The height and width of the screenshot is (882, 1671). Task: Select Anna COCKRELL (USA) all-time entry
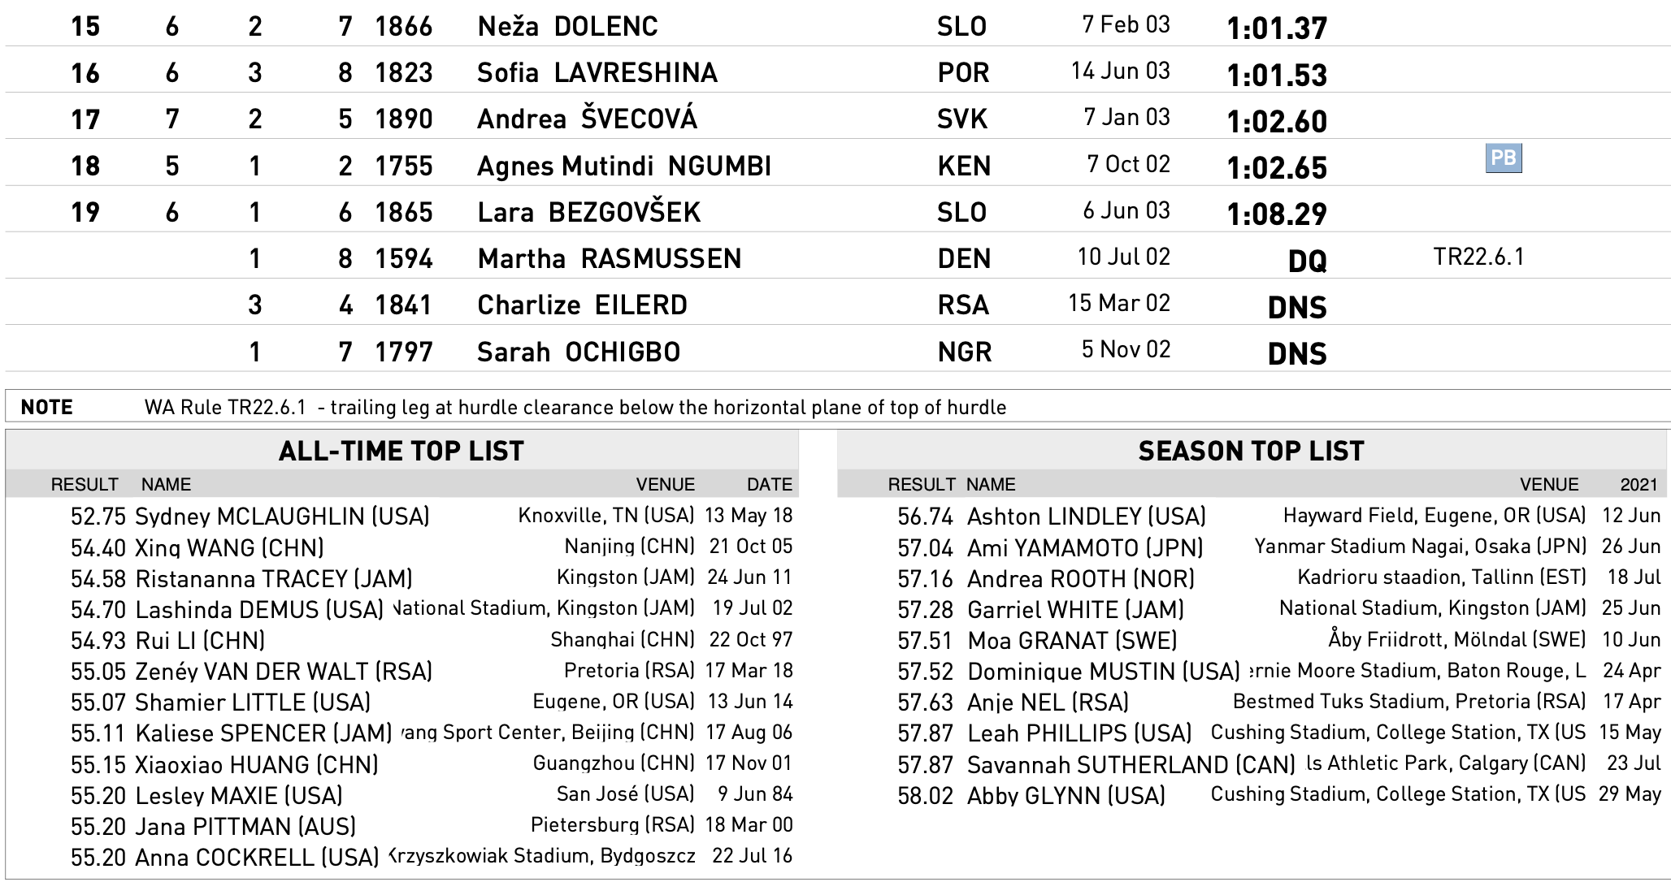[x=257, y=858]
